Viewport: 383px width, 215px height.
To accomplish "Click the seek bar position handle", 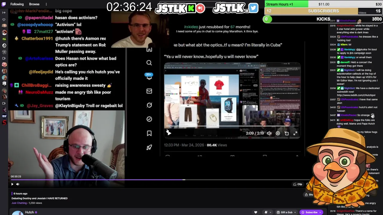I will click(x=184, y=180).
